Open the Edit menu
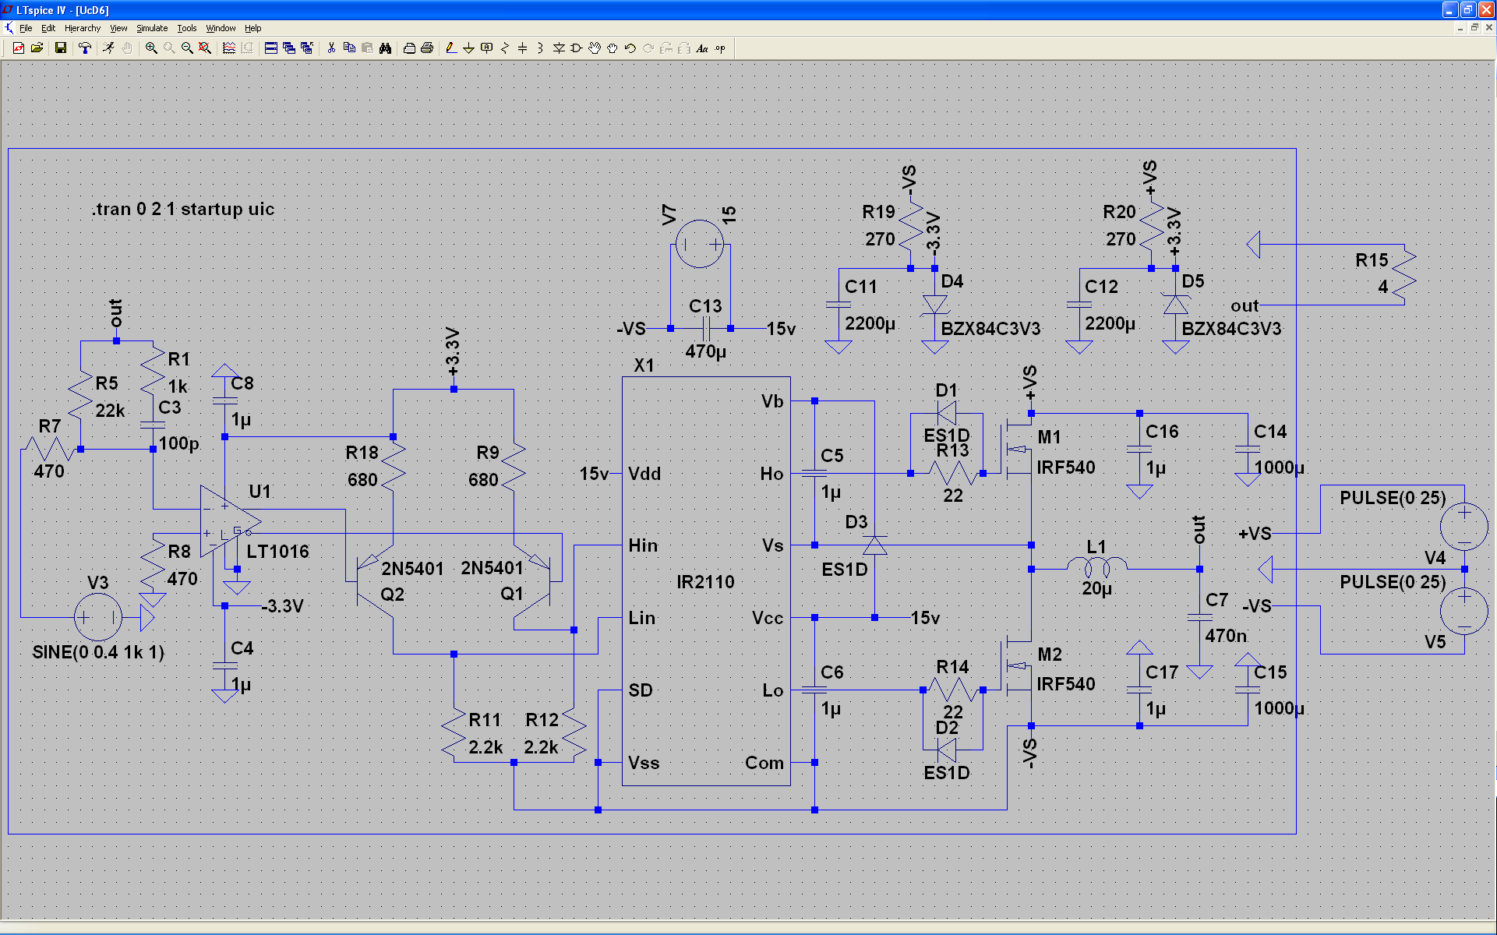This screenshot has height=935, width=1497. [x=48, y=28]
